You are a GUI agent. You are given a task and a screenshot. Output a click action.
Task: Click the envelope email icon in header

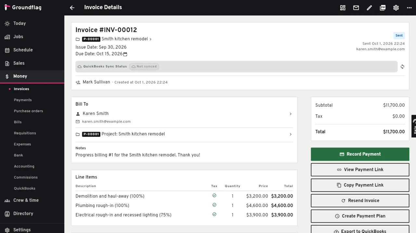click(356, 8)
